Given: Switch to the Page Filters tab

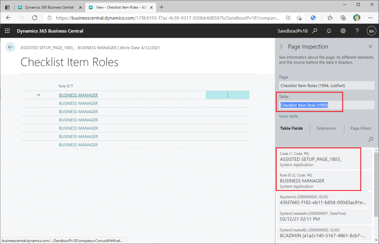Looking at the screenshot, I should click(360, 128).
